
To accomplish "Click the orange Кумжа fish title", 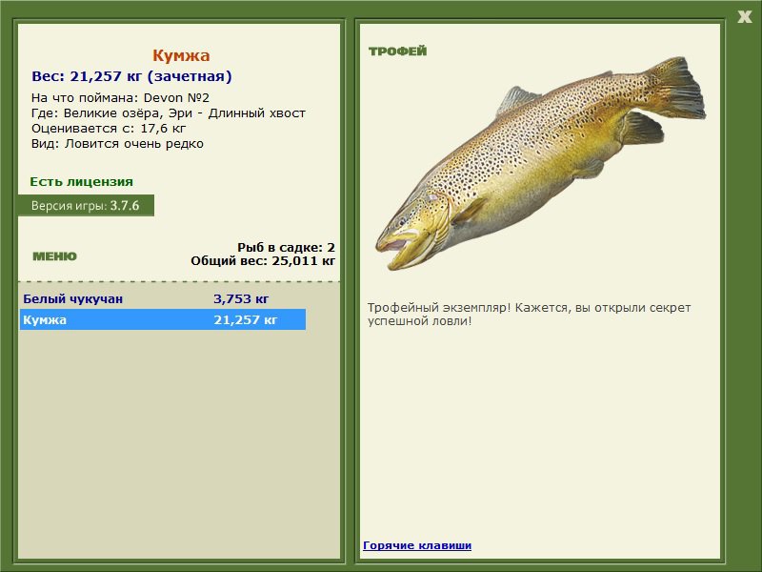I will pyautogui.click(x=181, y=55).
